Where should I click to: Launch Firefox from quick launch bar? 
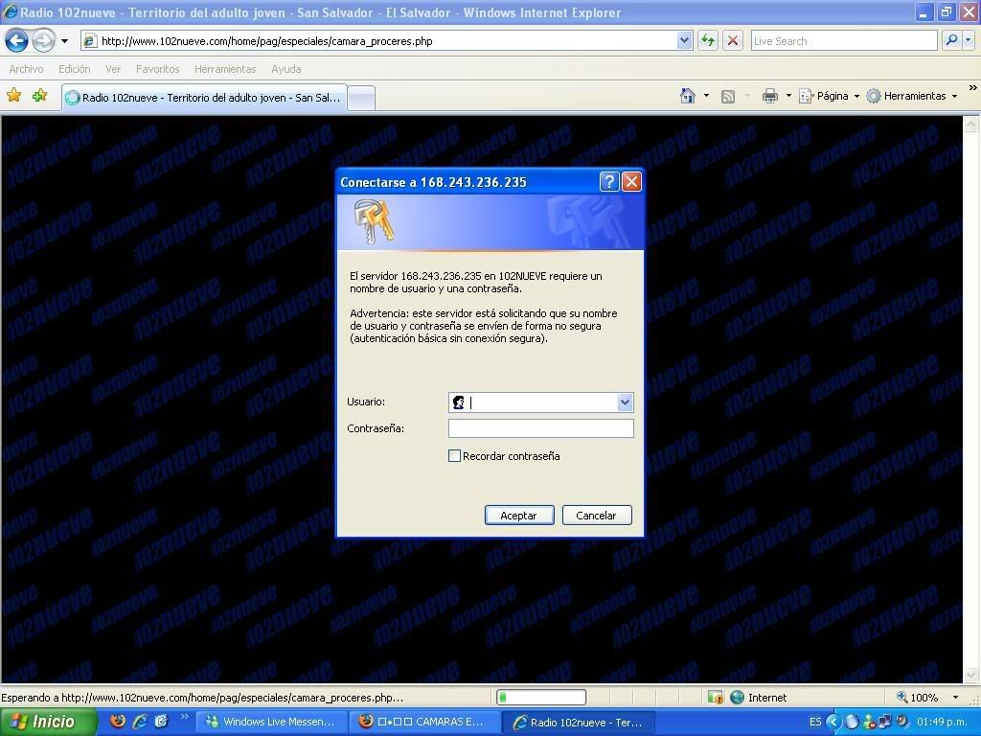click(x=118, y=721)
